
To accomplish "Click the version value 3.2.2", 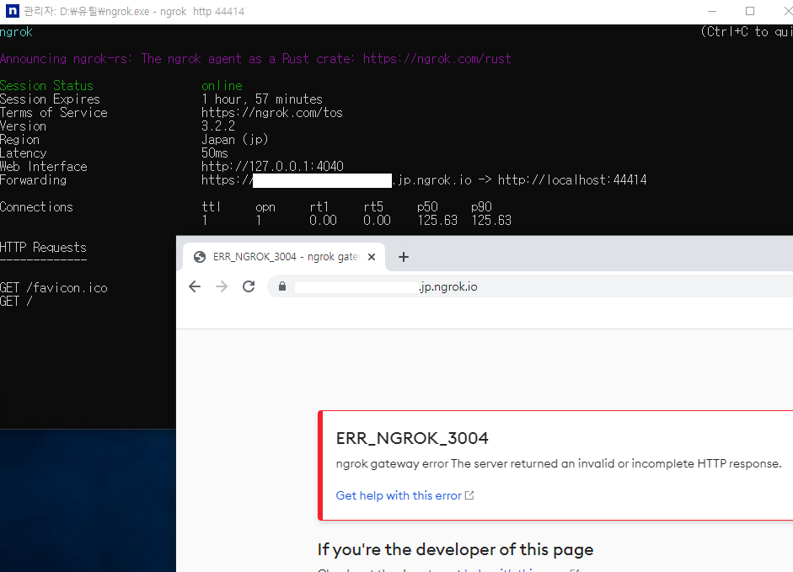I will click(218, 126).
